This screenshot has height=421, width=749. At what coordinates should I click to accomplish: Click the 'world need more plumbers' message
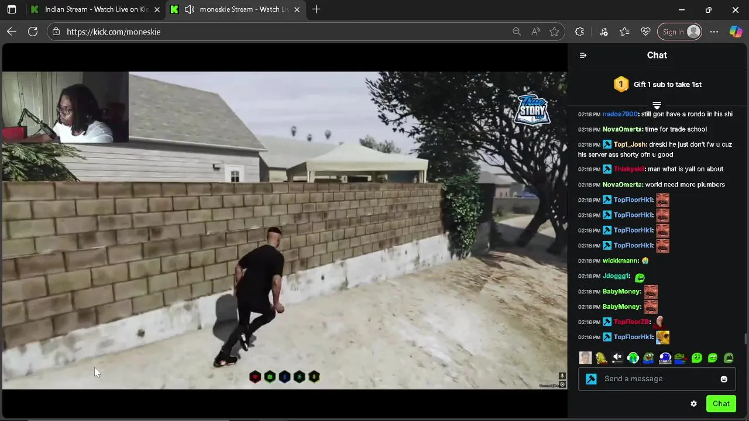coord(685,184)
